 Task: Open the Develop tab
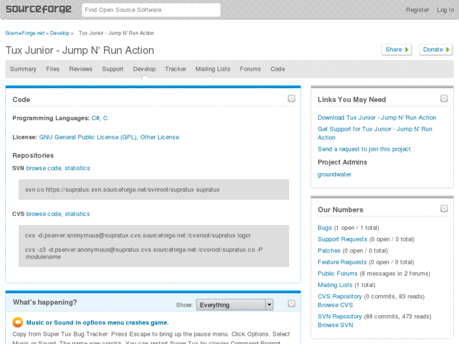click(x=145, y=69)
